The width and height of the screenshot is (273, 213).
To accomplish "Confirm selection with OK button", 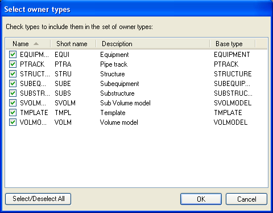I will pos(201,199).
